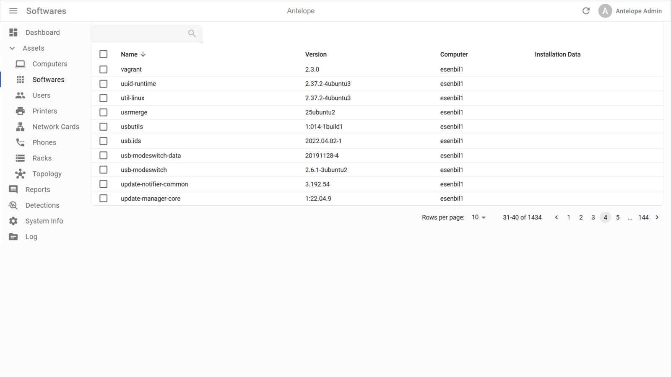The width and height of the screenshot is (671, 377).
Task: Jump to last page 144
Action: click(x=643, y=217)
